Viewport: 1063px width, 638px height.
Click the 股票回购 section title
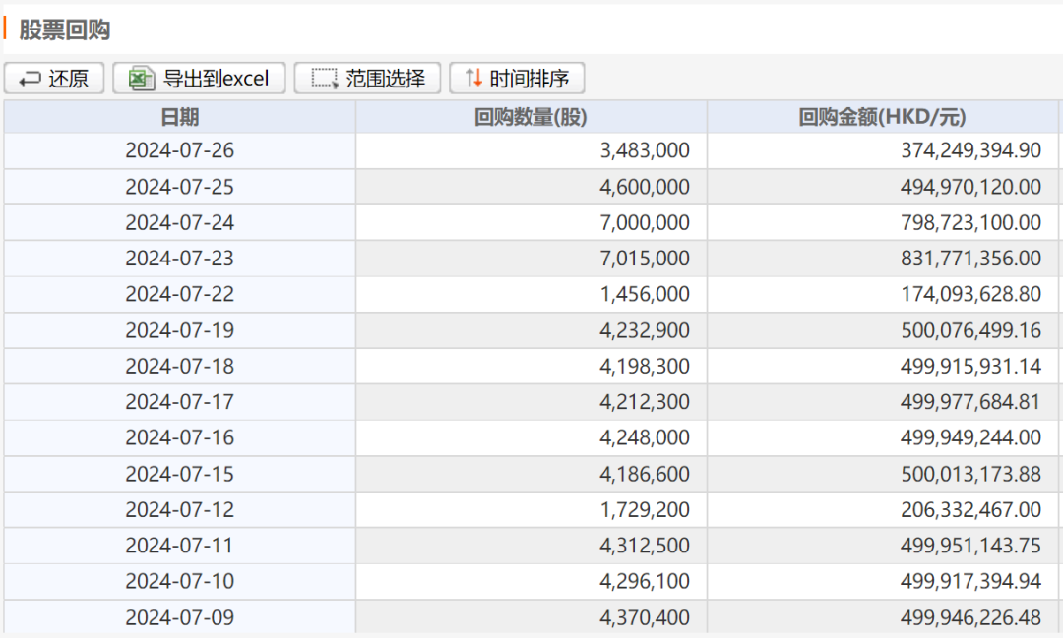(64, 29)
